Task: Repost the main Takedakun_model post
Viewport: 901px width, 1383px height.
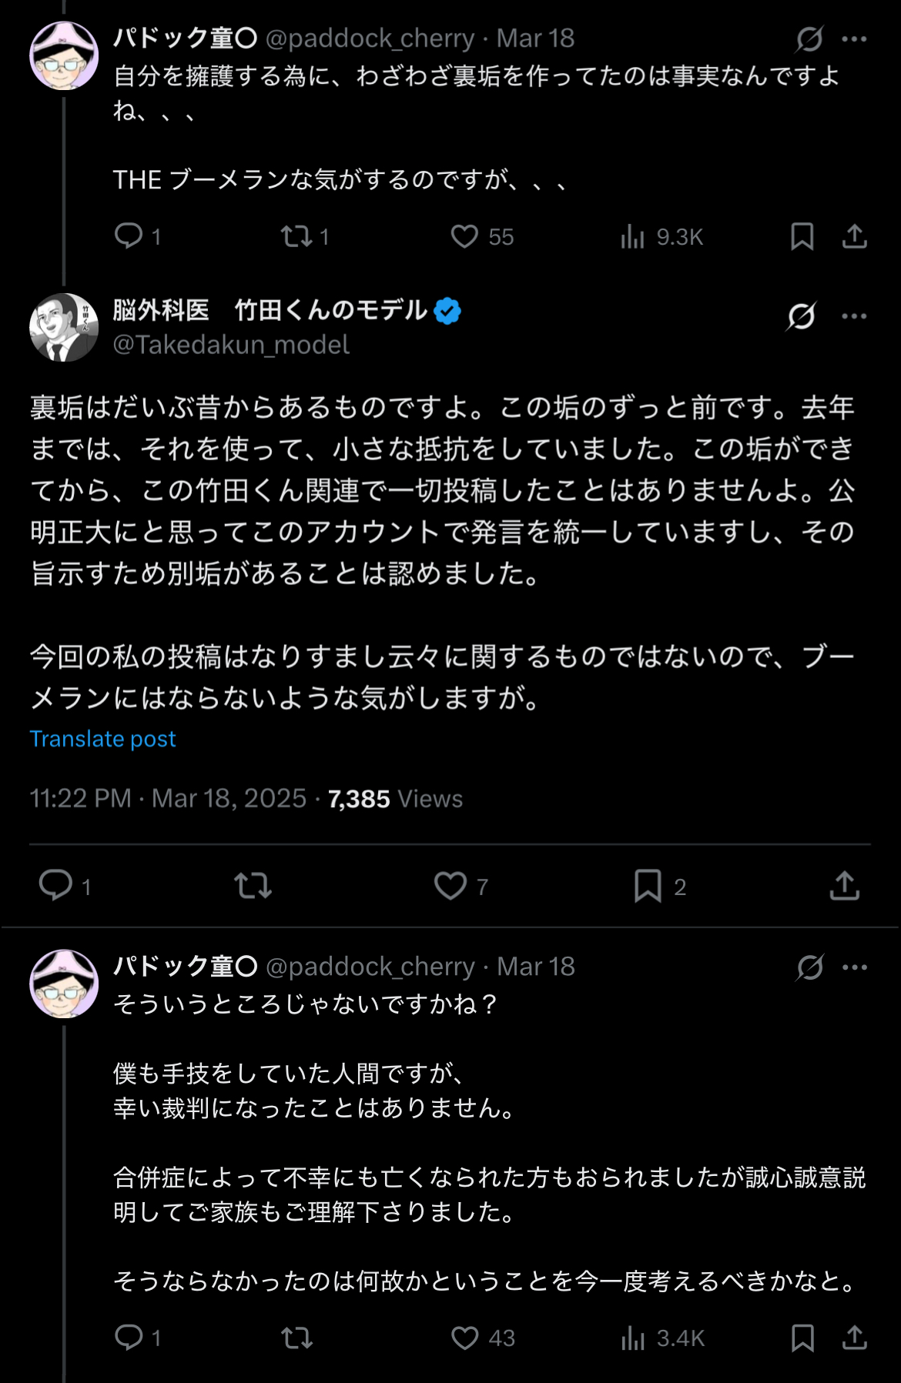Action: point(253,886)
